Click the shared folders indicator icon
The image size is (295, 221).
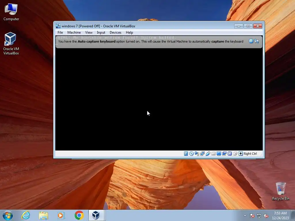click(x=213, y=154)
